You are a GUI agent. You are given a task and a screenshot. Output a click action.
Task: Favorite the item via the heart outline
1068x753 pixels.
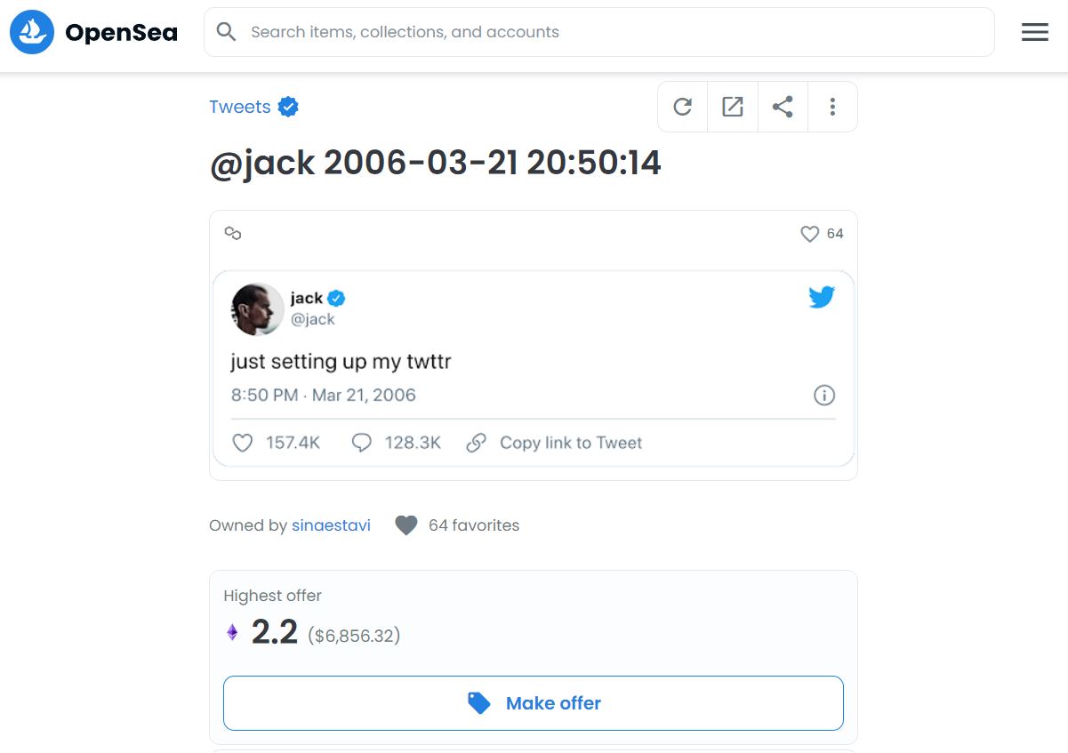[809, 234]
